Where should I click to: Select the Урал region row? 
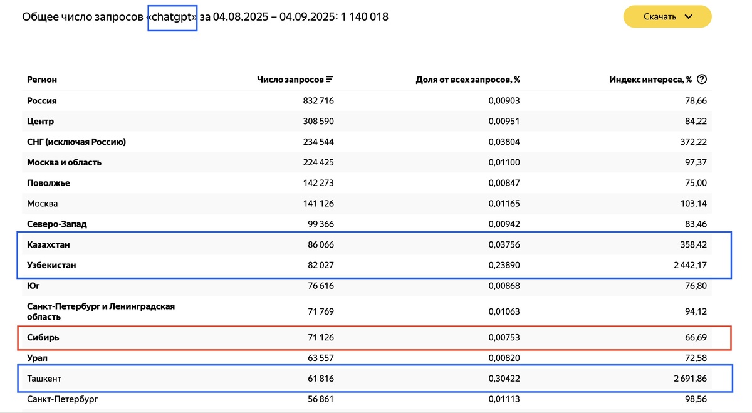click(x=367, y=358)
